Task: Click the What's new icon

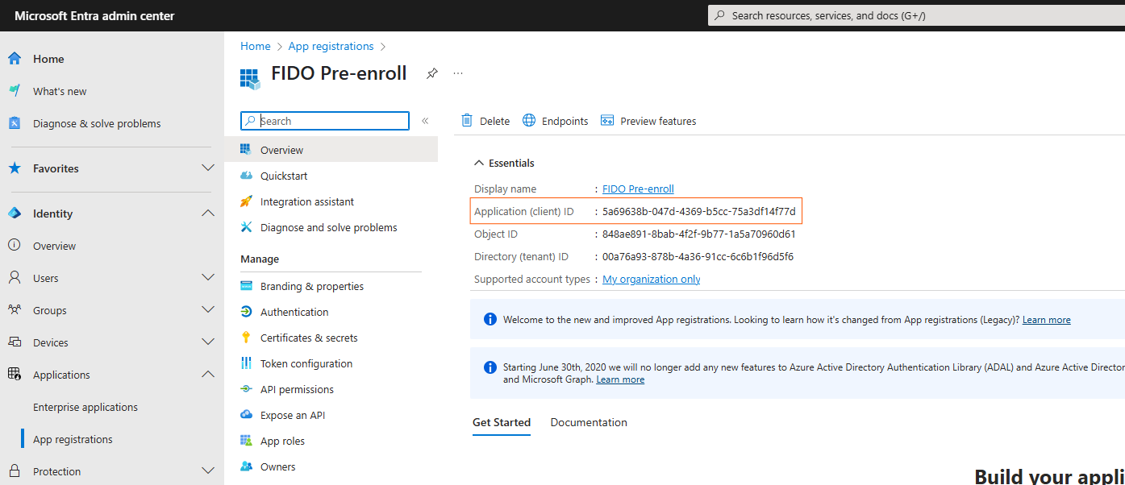Action: (14, 91)
